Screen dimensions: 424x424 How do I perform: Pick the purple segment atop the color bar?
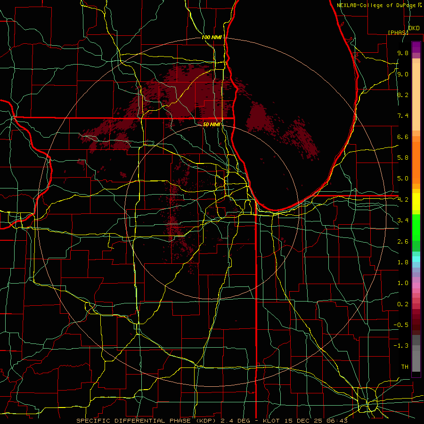(x=416, y=47)
